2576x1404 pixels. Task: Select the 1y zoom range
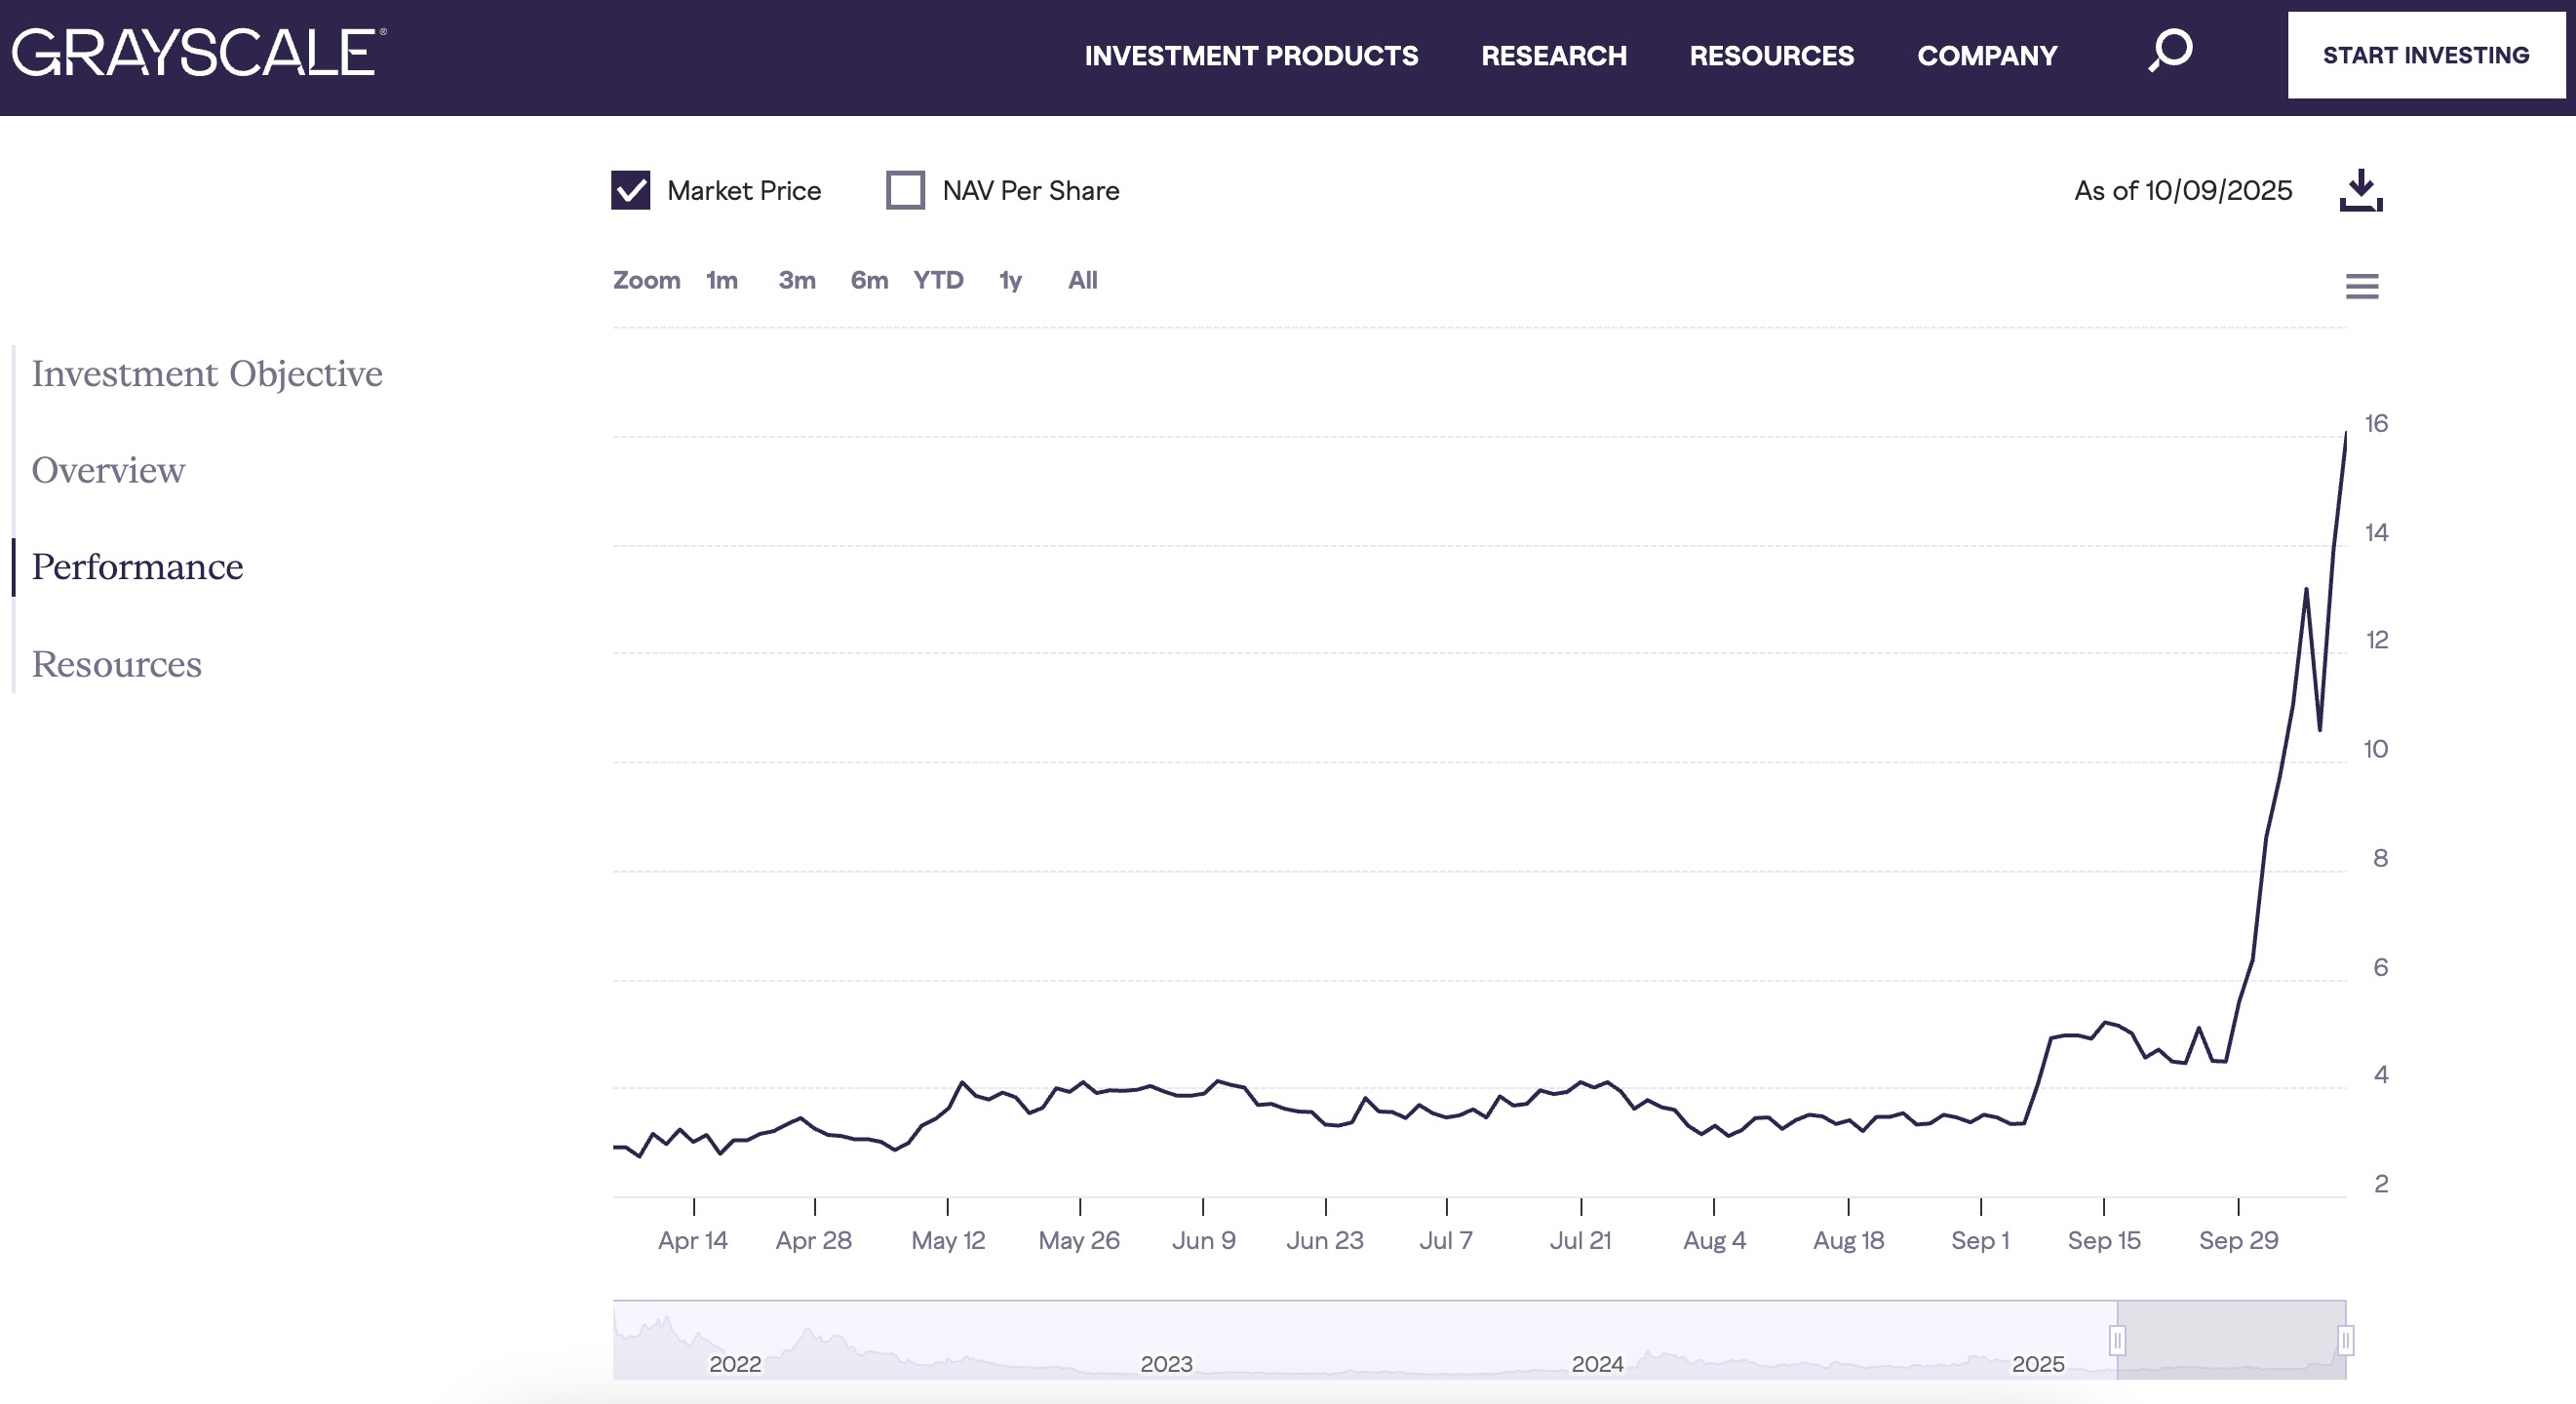[1009, 281]
